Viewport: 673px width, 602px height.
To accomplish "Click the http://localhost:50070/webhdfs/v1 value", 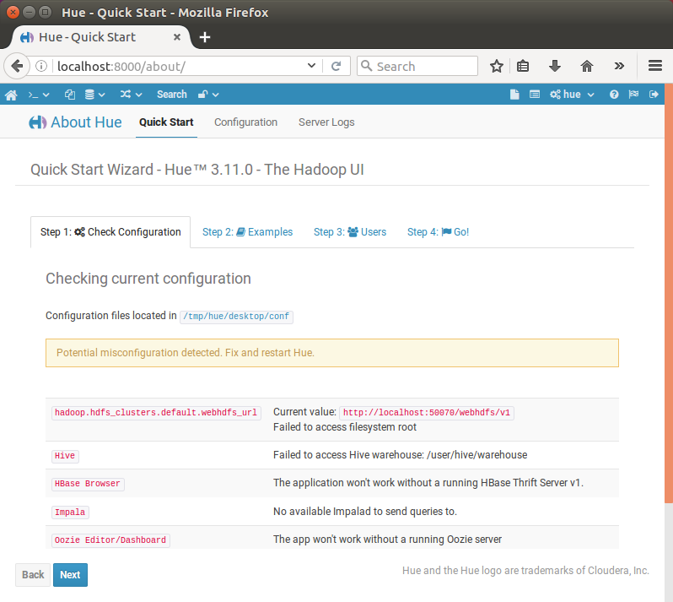I will click(427, 413).
